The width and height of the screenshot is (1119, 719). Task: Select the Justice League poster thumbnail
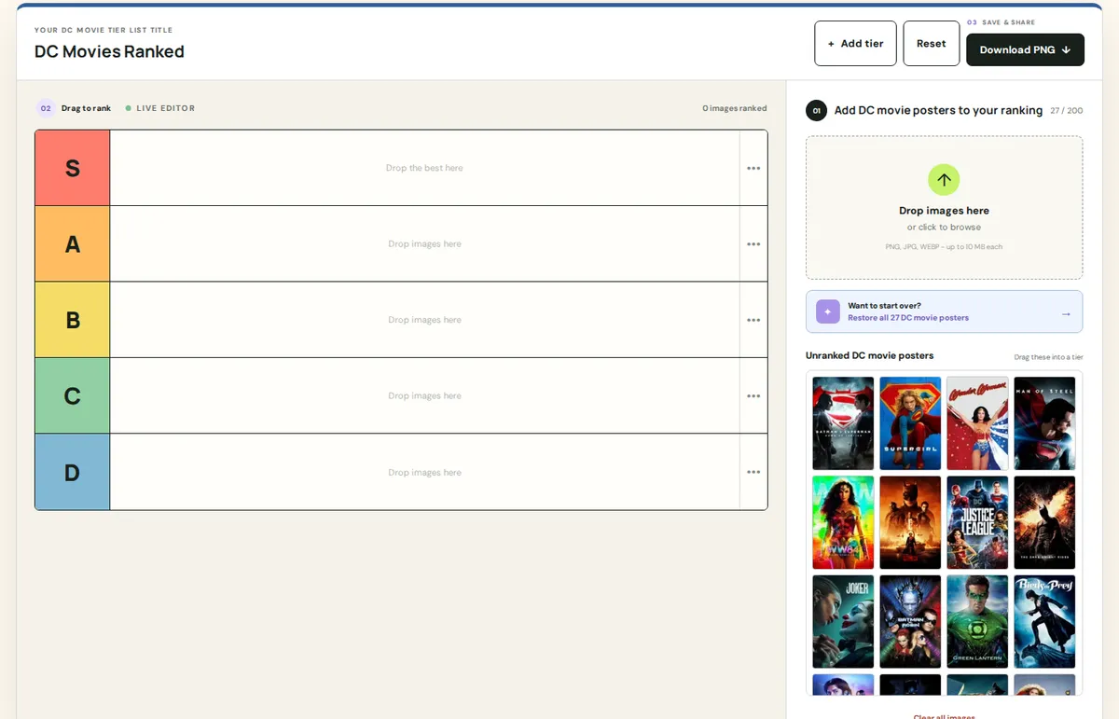(977, 522)
